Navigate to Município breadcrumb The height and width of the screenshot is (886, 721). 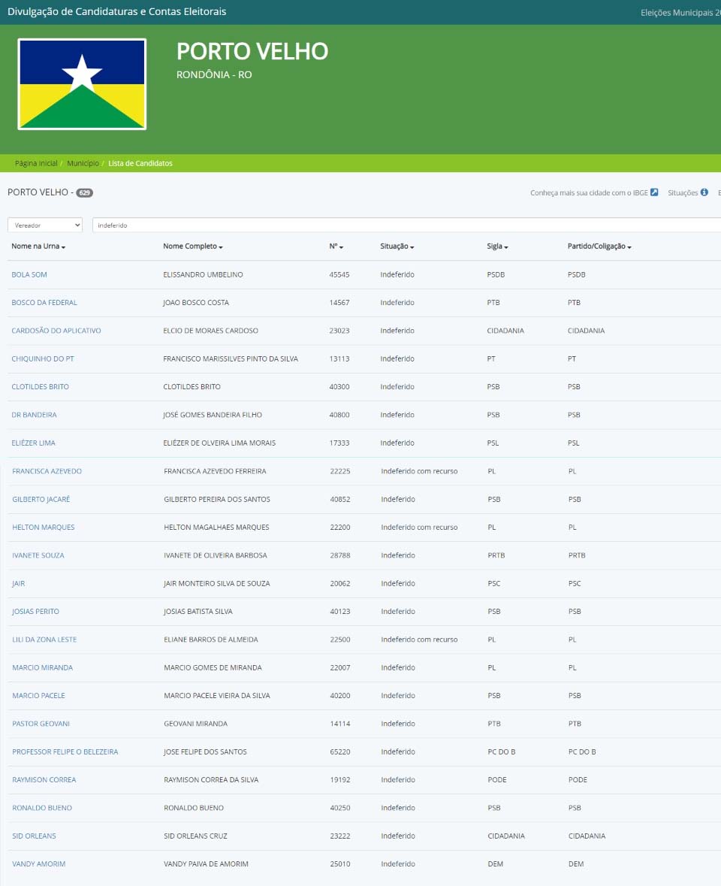click(83, 163)
